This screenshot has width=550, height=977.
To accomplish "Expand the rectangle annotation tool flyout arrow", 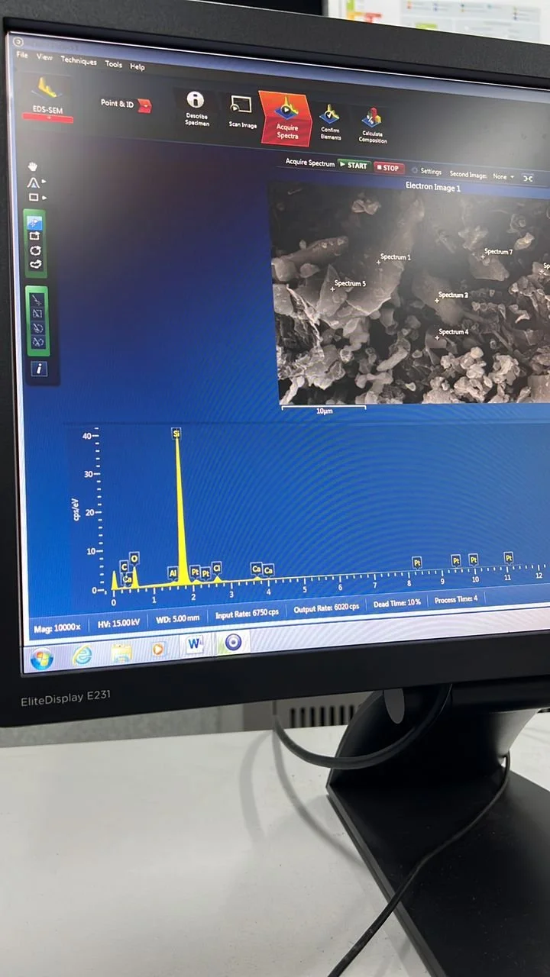I will pos(44,198).
